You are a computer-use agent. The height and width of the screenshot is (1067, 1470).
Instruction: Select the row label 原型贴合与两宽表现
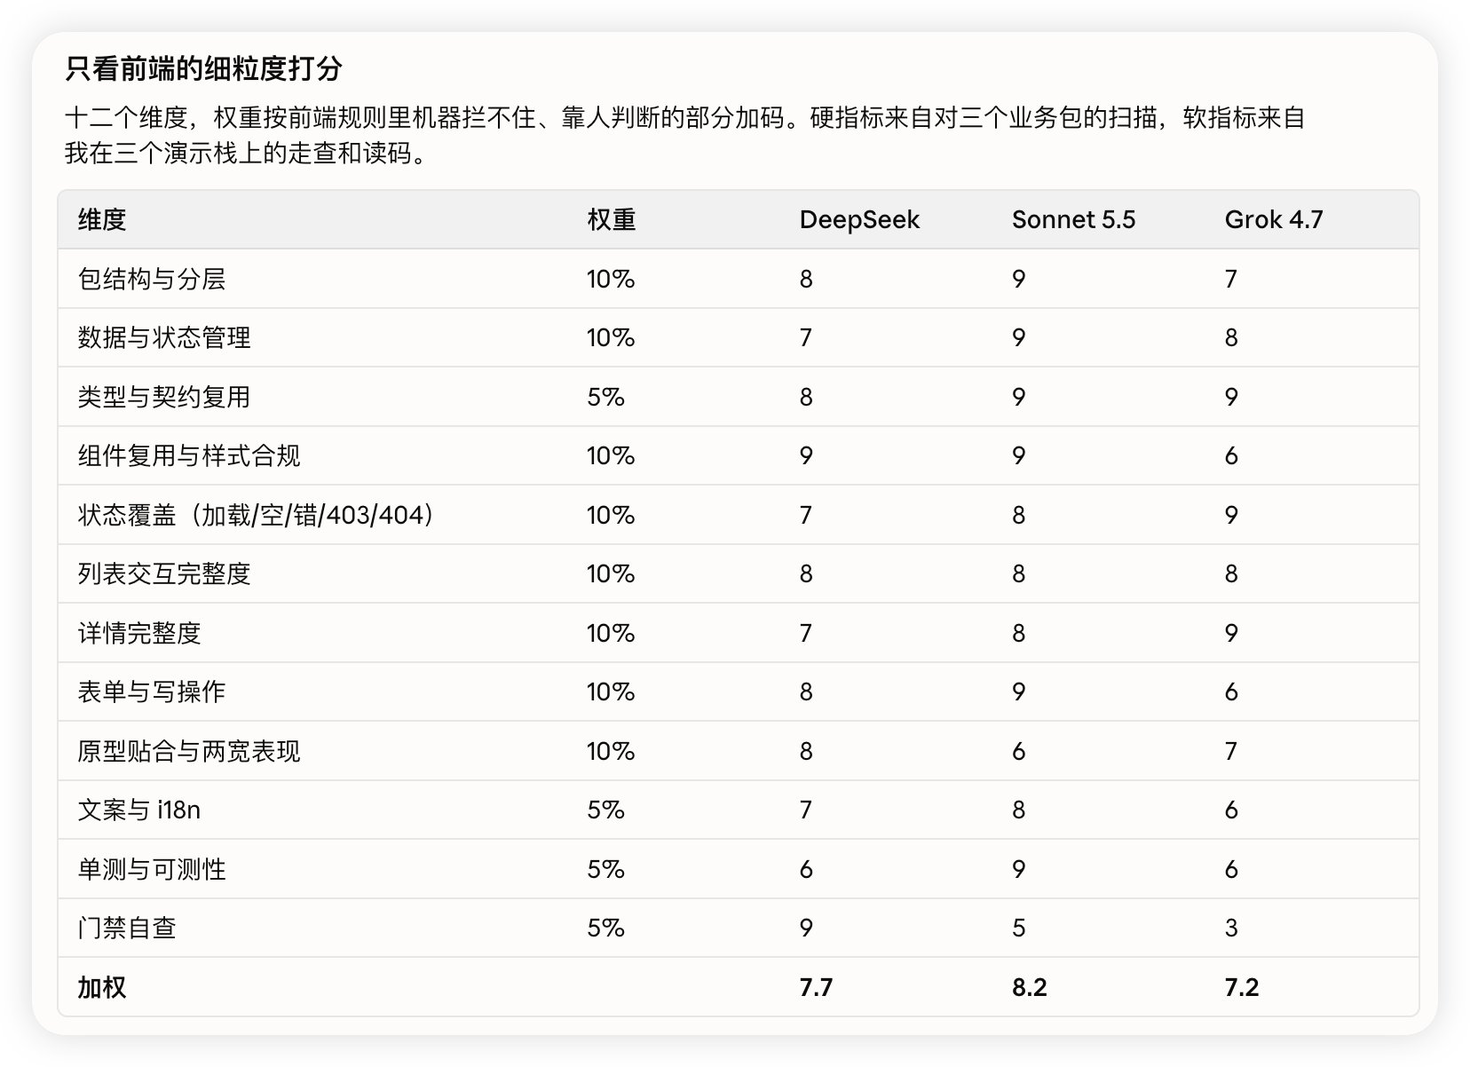(189, 751)
